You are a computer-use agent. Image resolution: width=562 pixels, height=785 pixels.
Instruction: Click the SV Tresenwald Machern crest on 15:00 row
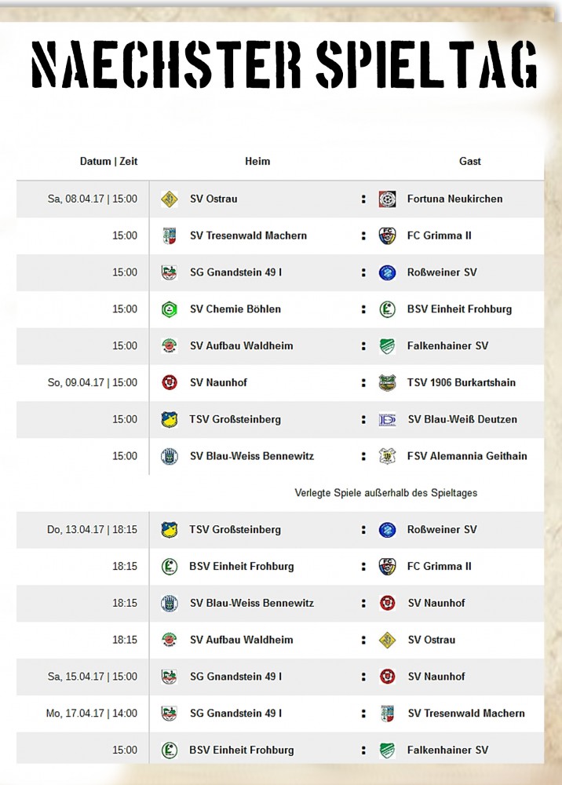(x=170, y=235)
